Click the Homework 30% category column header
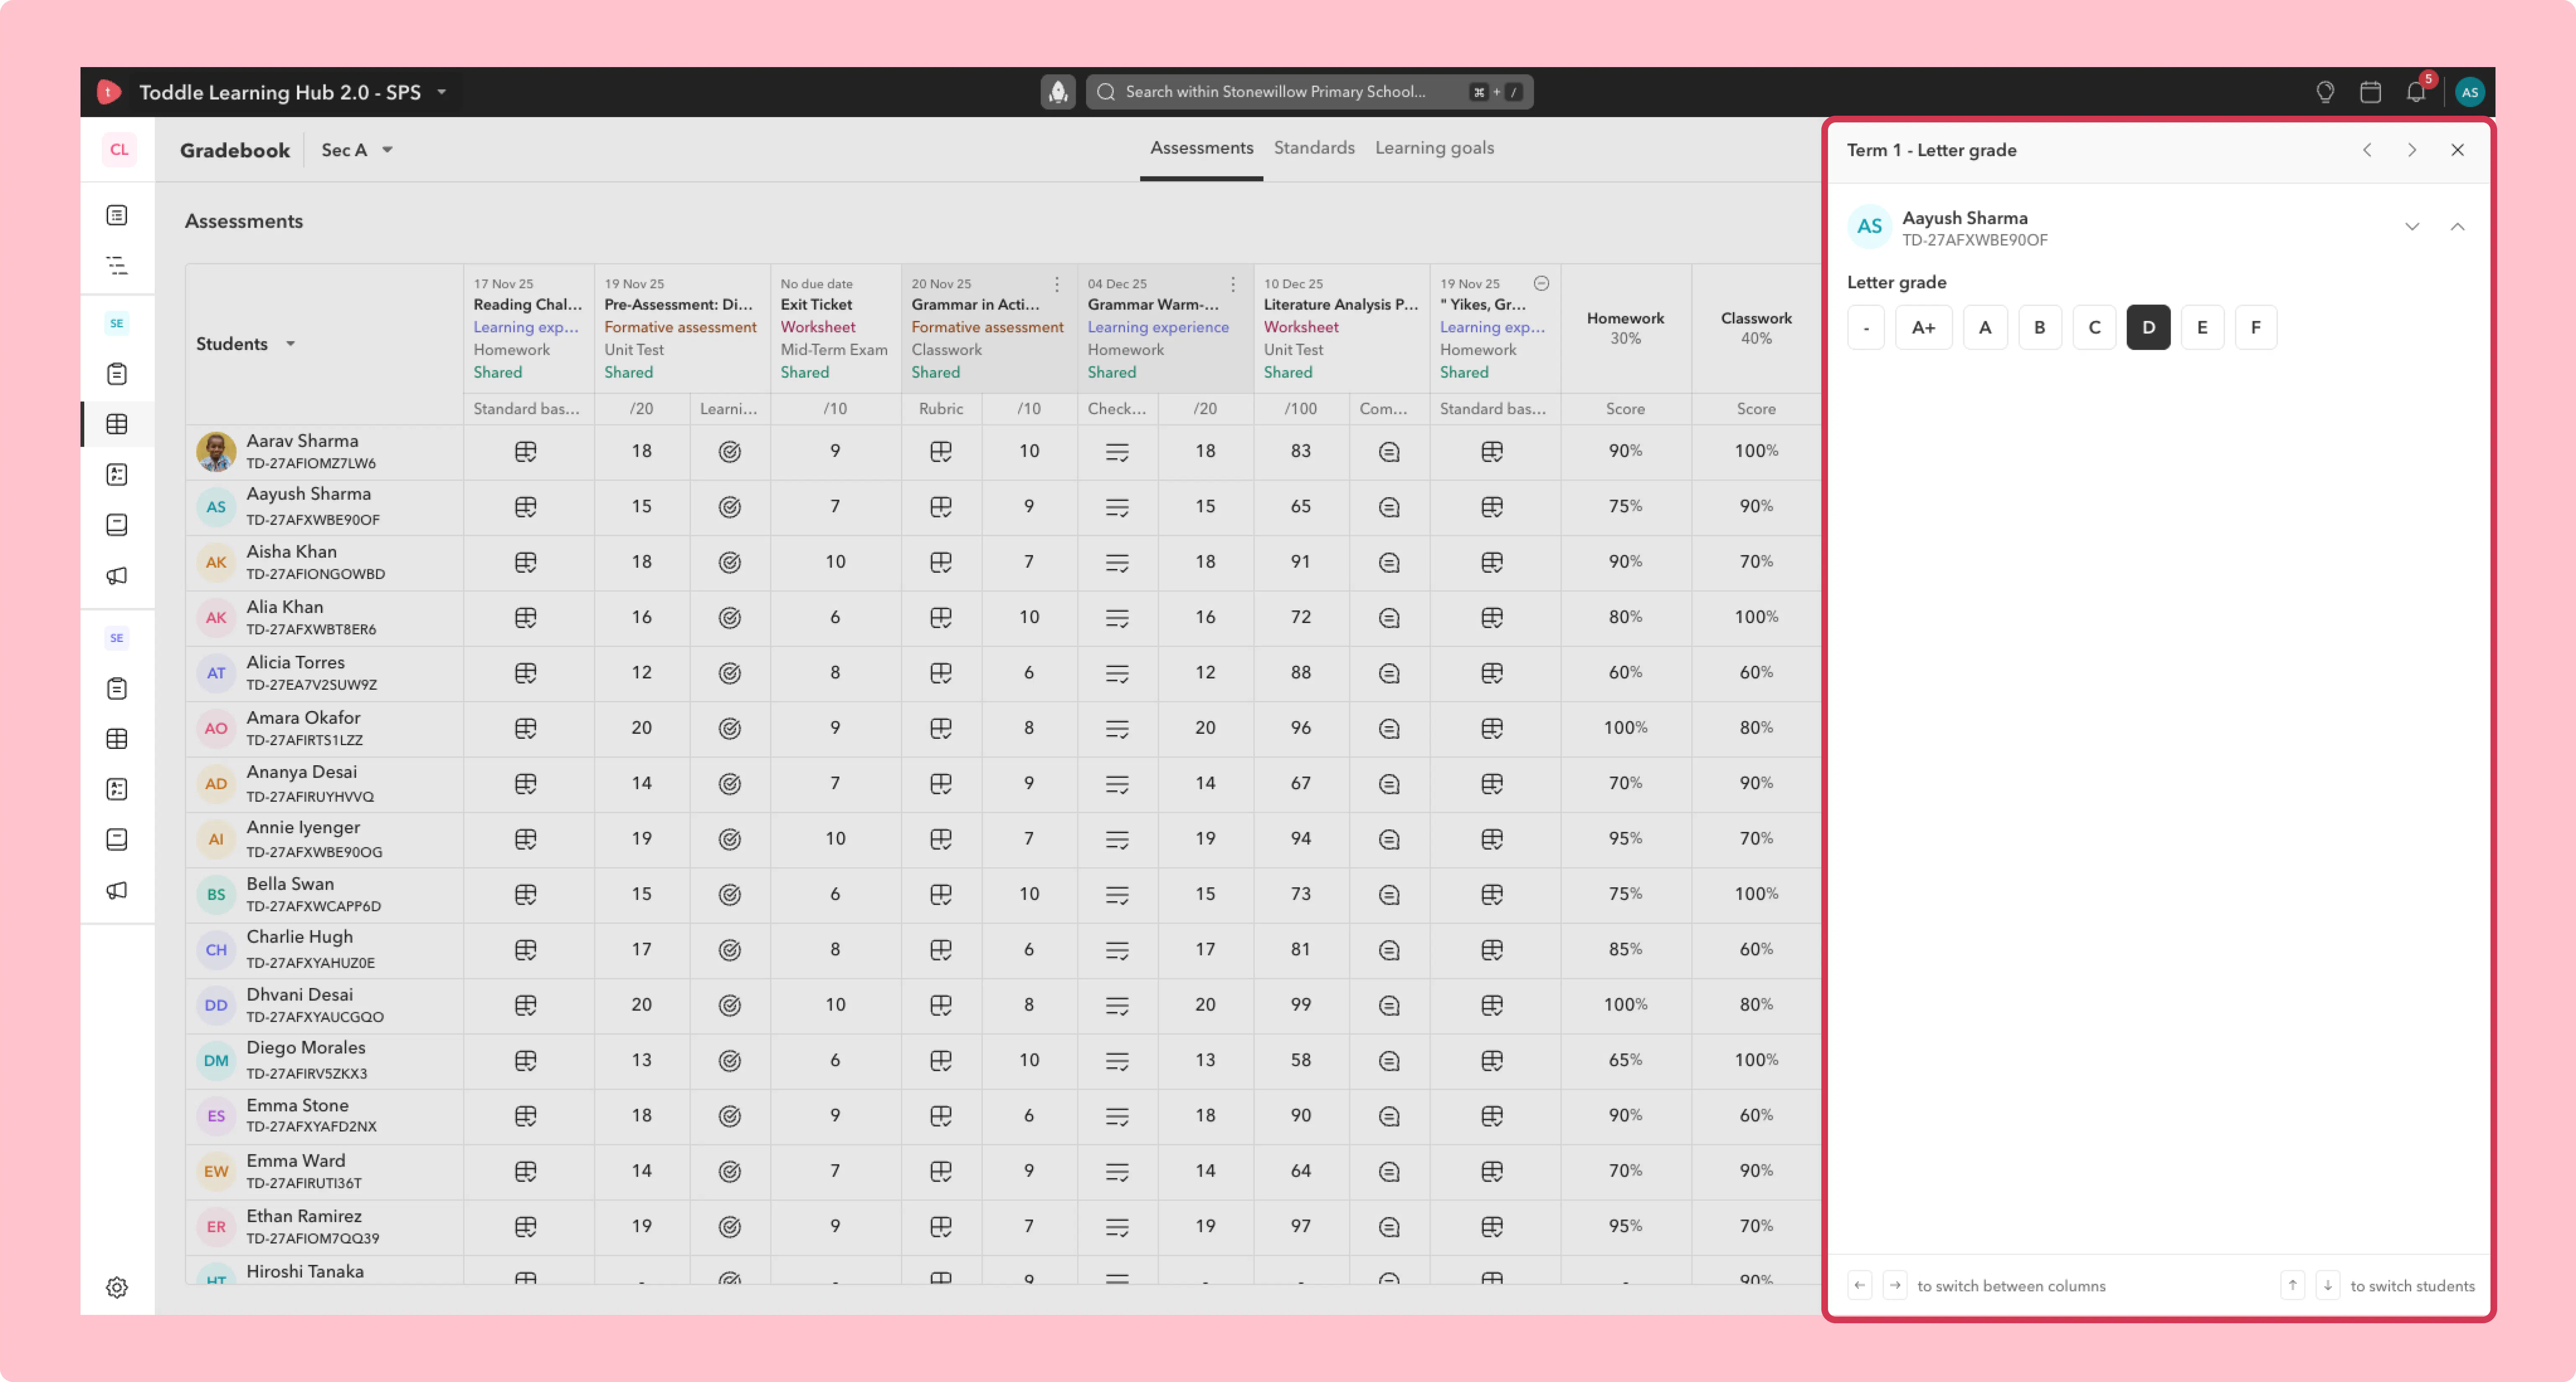Image resolution: width=2576 pixels, height=1382 pixels. (x=1625, y=328)
